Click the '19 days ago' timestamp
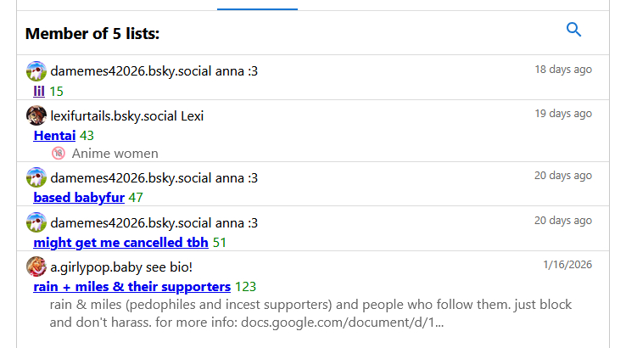This screenshot has width=626, height=348. [563, 114]
